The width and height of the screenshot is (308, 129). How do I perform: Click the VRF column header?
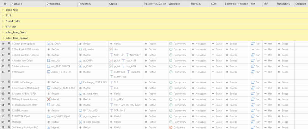(x=269, y=4)
